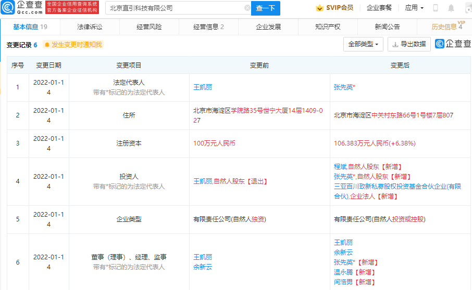The image size is (472, 290).
Task: Enable 发生变更时通知我 alert
Action: coord(73,45)
